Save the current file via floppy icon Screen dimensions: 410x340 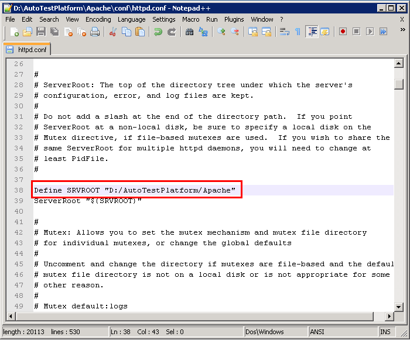click(x=41, y=32)
